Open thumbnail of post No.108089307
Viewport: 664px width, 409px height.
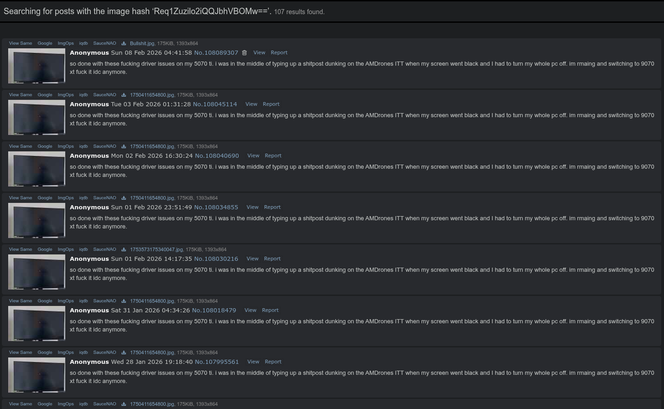point(37,66)
